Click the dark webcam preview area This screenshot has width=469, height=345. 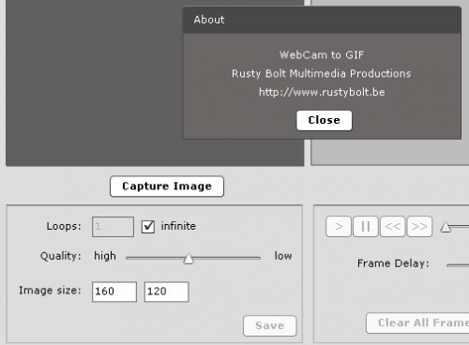pyautogui.click(x=94, y=82)
